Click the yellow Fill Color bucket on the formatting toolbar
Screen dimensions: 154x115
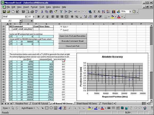[x=112, y=17]
